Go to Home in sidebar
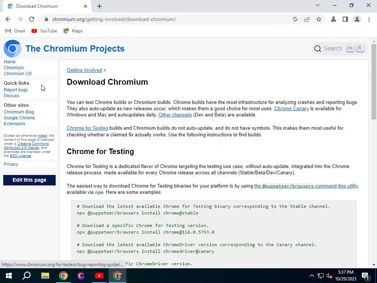This screenshot has height=283, width=377. [x=10, y=62]
